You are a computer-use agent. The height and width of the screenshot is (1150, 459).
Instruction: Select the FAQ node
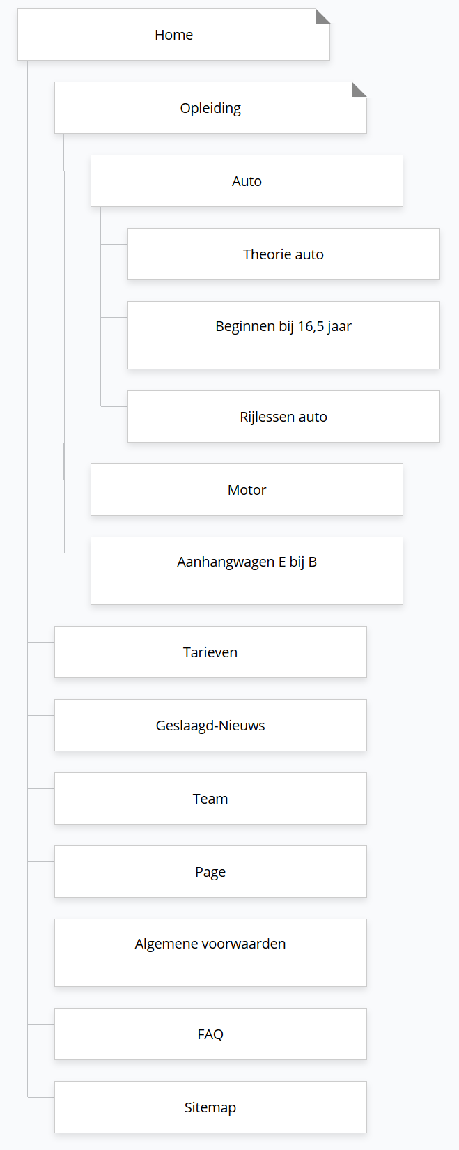pyautogui.click(x=210, y=1034)
